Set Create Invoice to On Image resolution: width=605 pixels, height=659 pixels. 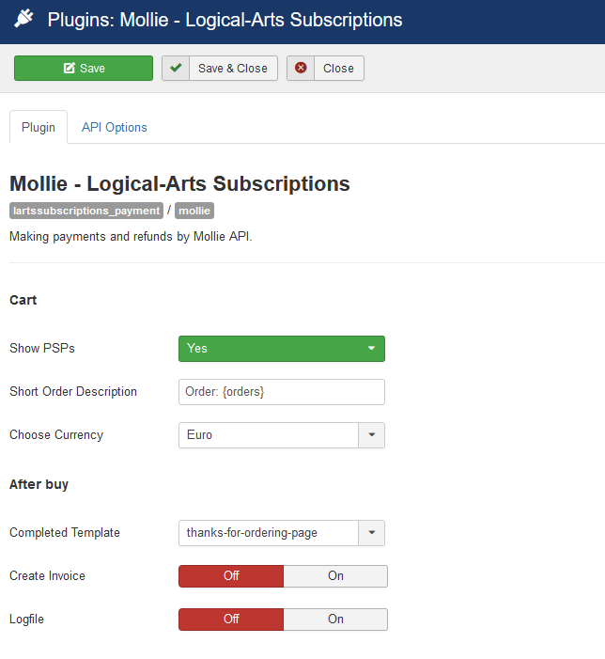[335, 575]
